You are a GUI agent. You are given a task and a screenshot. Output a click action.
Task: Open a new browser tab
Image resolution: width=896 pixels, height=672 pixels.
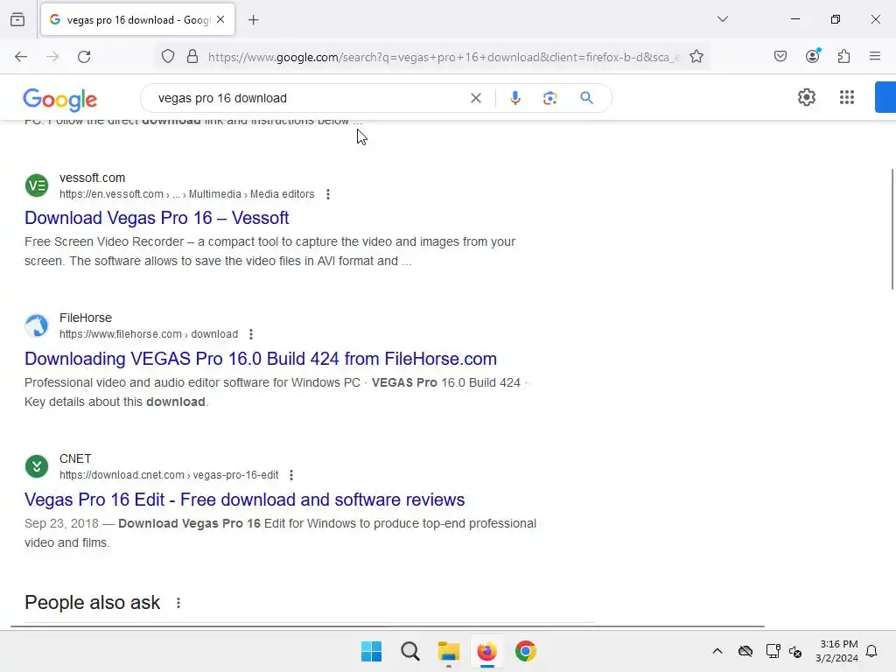[254, 20]
